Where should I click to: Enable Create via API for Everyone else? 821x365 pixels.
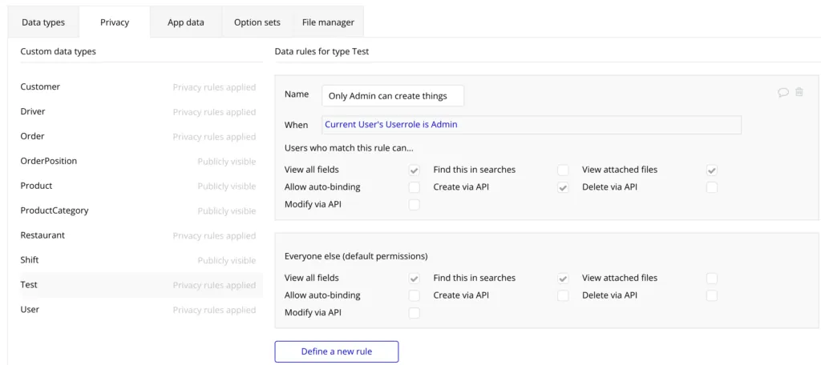click(x=563, y=295)
